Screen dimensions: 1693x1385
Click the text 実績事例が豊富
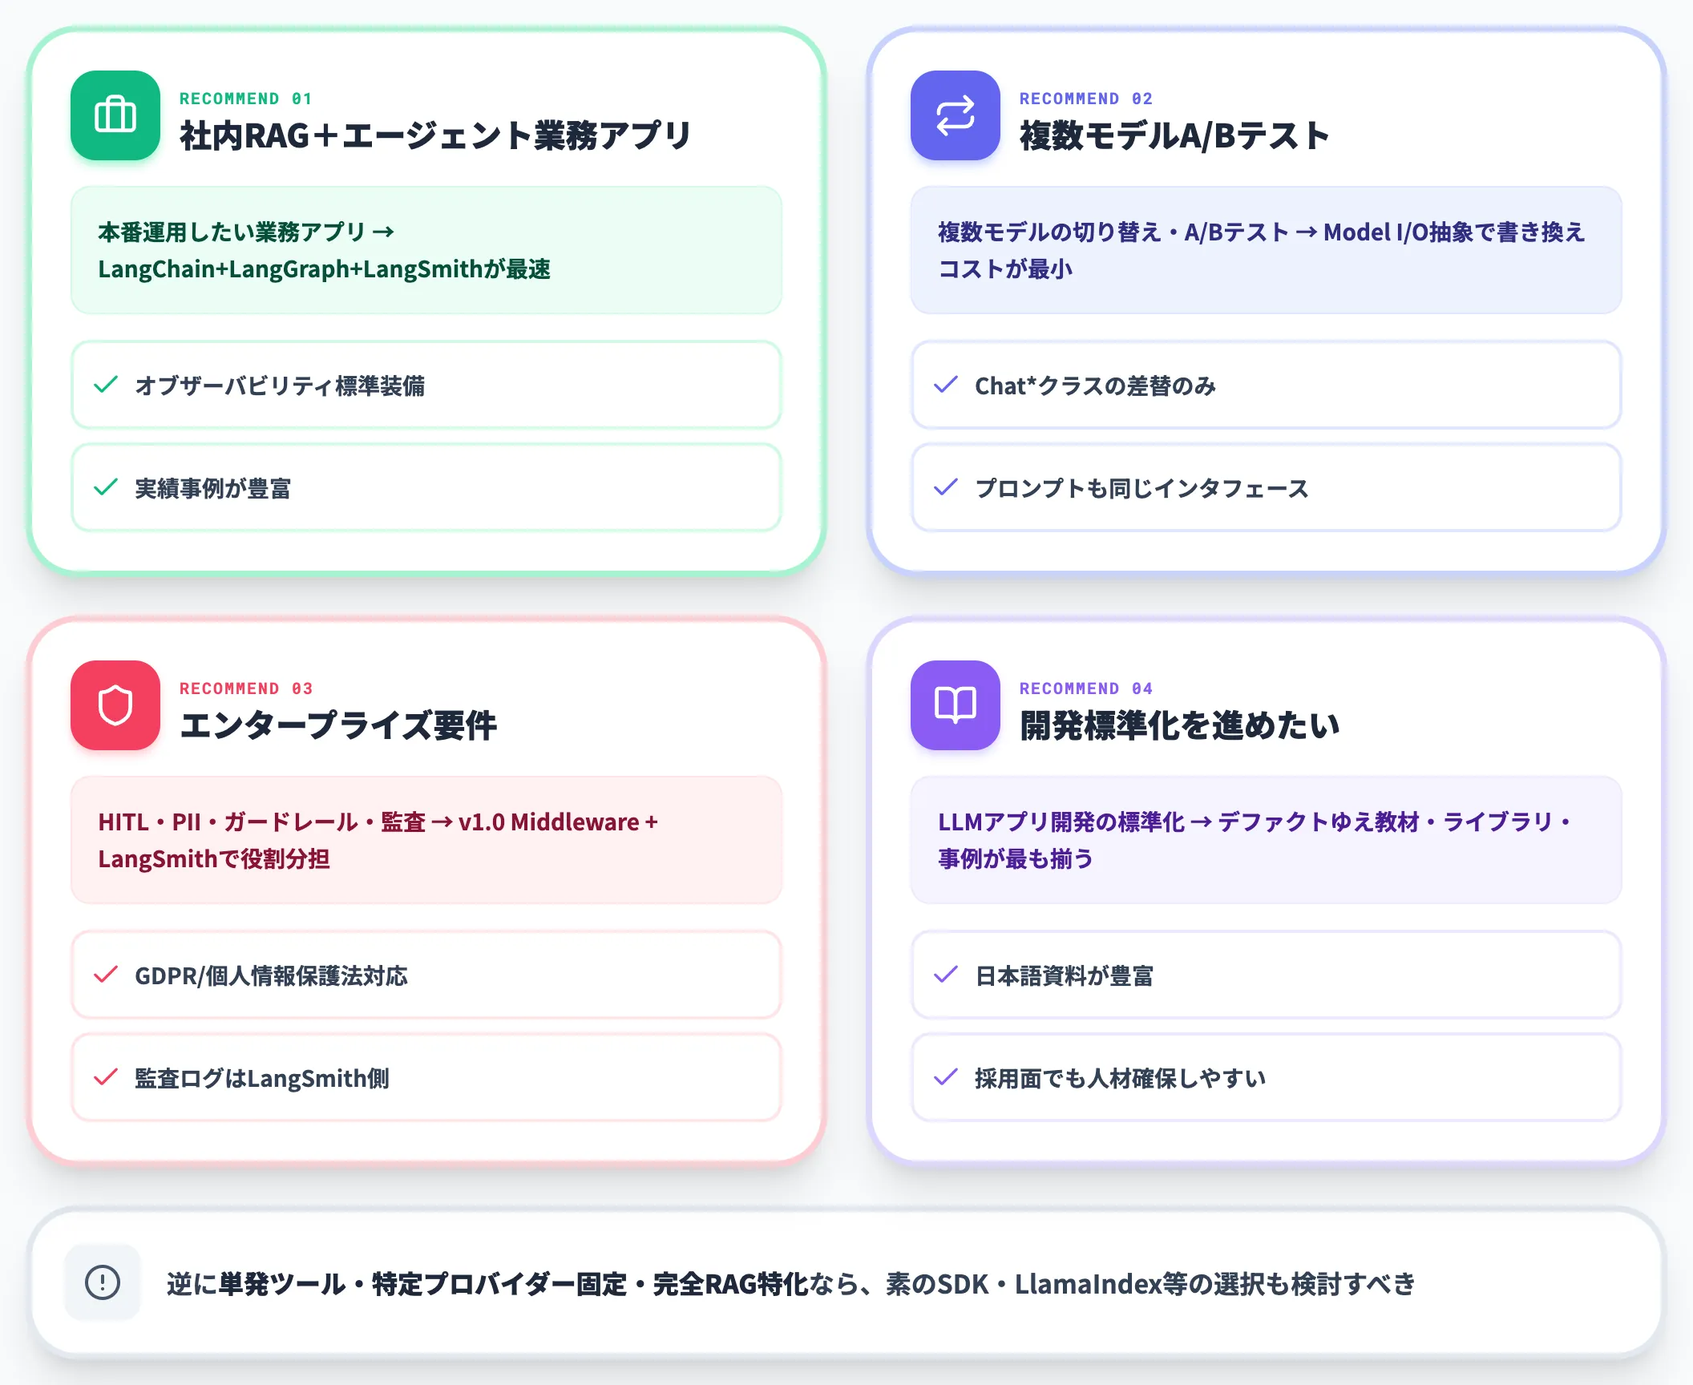(212, 488)
